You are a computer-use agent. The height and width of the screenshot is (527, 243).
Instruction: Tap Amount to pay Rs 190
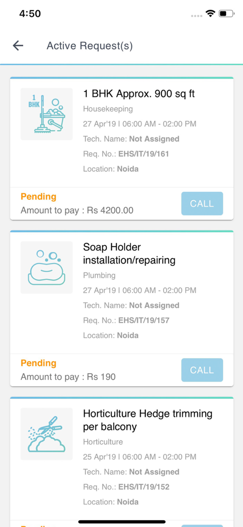click(x=68, y=377)
